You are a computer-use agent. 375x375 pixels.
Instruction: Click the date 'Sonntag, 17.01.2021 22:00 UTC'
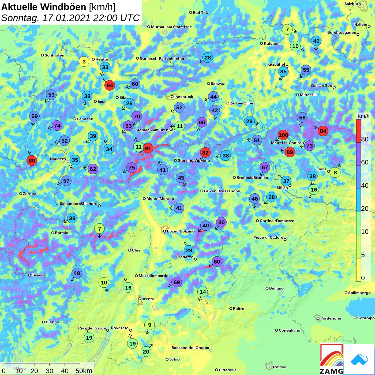(x=70, y=18)
